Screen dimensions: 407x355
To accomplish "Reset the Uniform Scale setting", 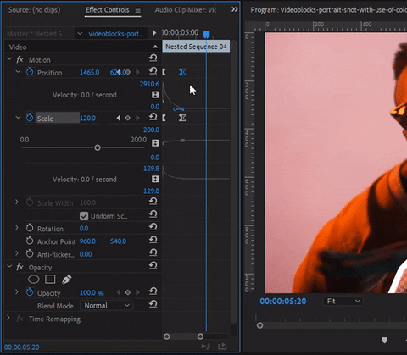I will [x=153, y=214].
